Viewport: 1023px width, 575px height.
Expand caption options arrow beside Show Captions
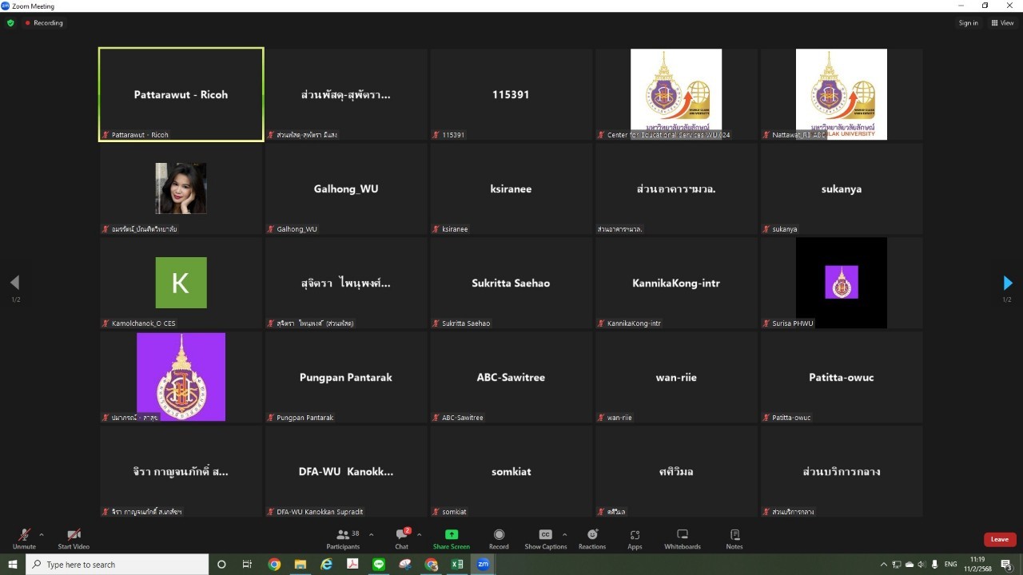coord(564,534)
